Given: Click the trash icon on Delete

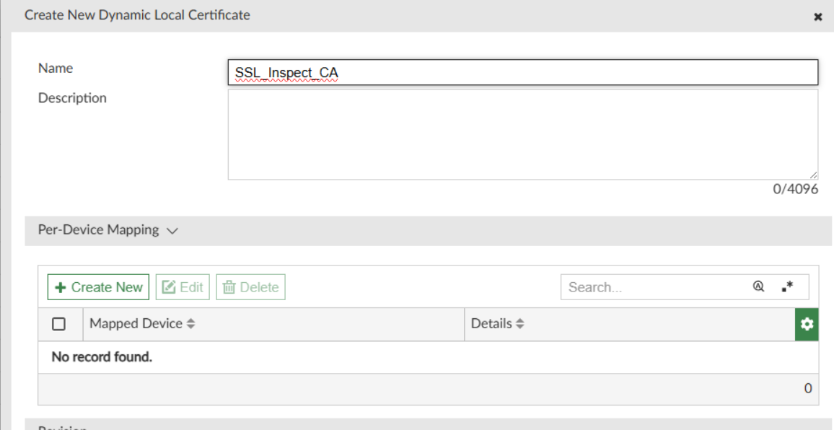Looking at the screenshot, I should 229,287.
